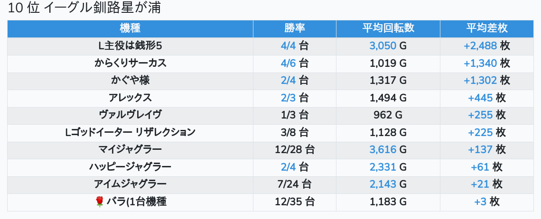Click the 機種 column header
Screen dimensions: 541x219
tap(130, 28)
